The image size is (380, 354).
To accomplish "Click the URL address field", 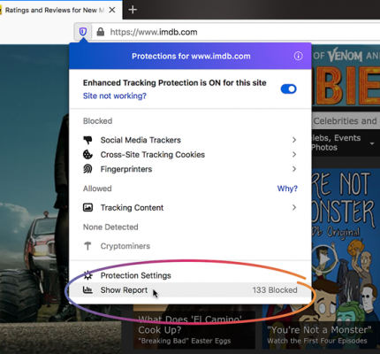I will 236,32.
